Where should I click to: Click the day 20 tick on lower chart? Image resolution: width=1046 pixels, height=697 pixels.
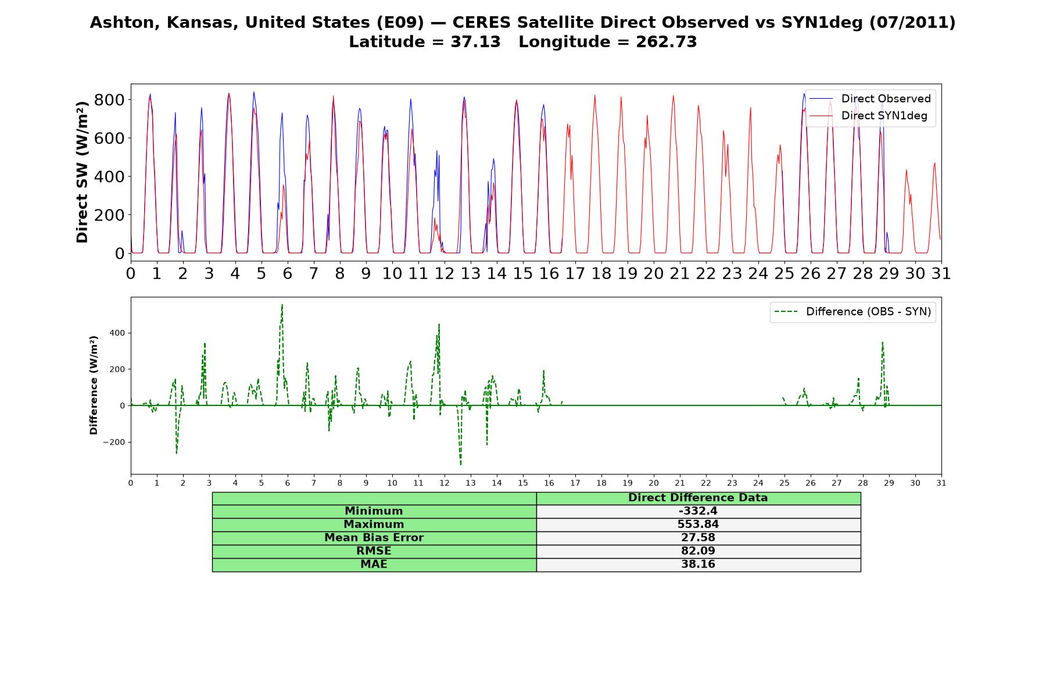point(654,483)
